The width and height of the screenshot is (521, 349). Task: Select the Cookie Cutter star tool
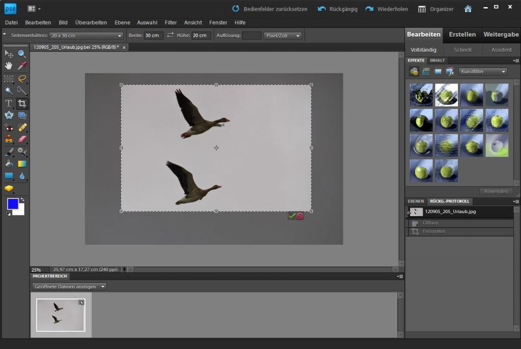pos(9,115)
